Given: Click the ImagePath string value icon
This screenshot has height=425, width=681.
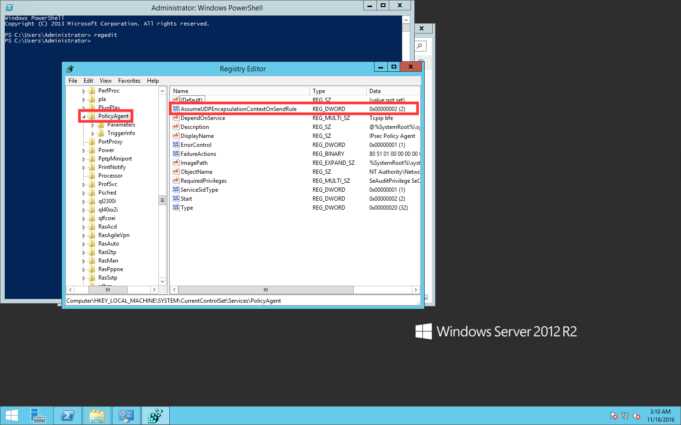Looking at the screenshot, I should (x=176, y=162).
